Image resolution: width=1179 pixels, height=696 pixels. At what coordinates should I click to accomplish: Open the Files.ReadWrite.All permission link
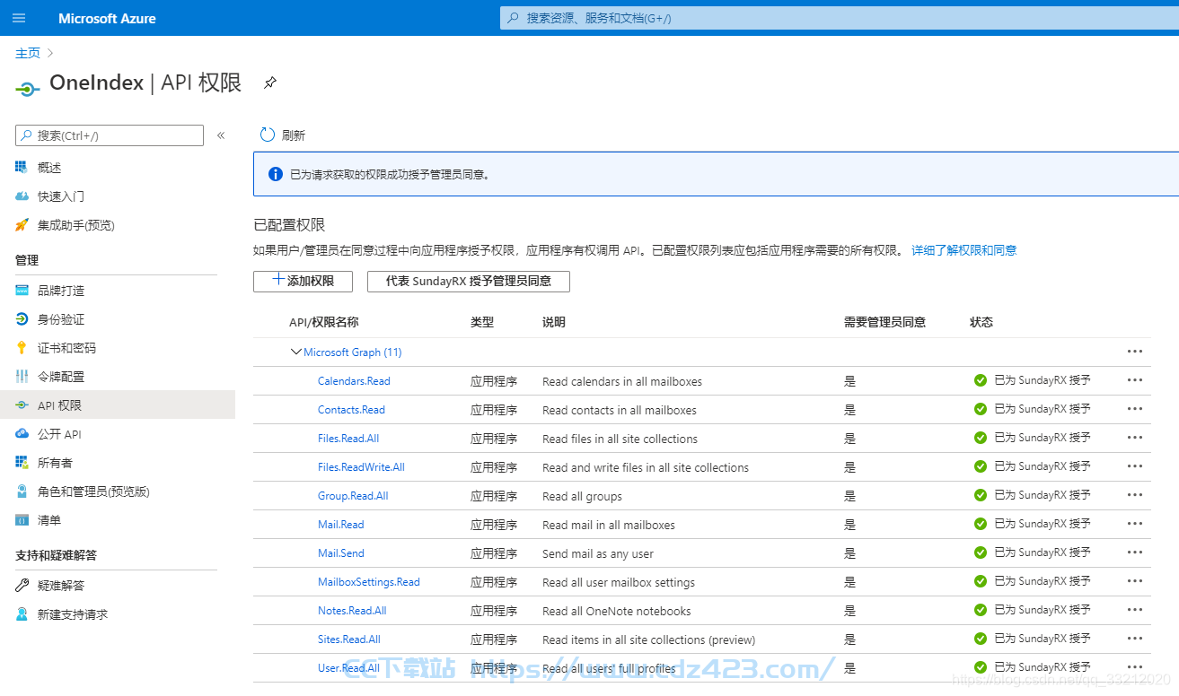361,467
